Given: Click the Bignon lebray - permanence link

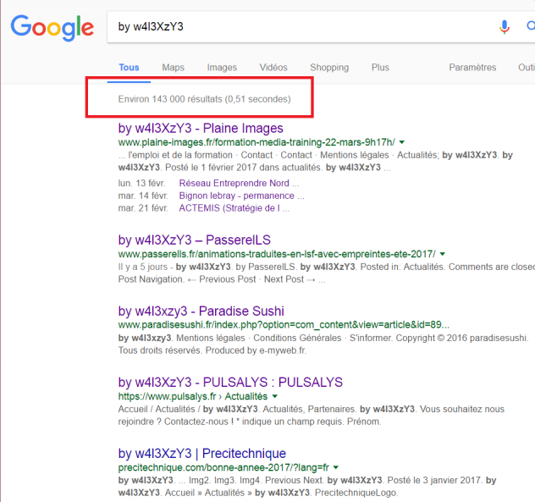Looking at the screenshot, I should click(241, 196).
